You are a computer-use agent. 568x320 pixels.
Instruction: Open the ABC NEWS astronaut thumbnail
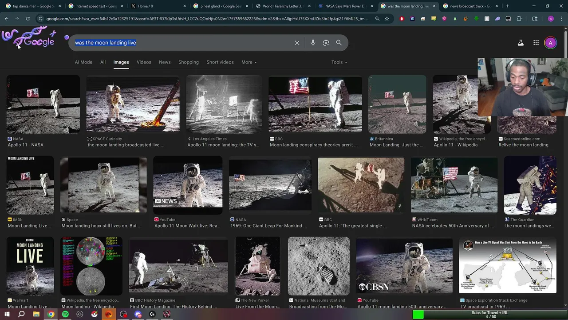188,184
